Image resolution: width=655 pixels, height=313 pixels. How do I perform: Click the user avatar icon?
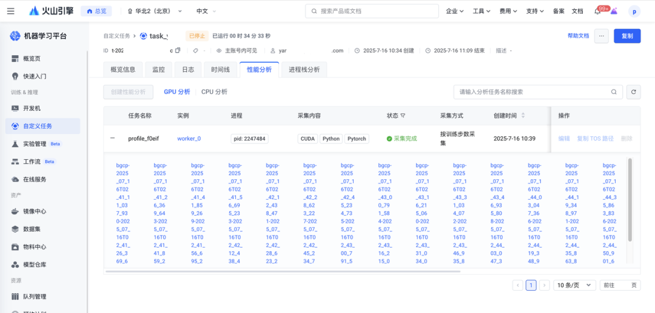coord(634,12)
